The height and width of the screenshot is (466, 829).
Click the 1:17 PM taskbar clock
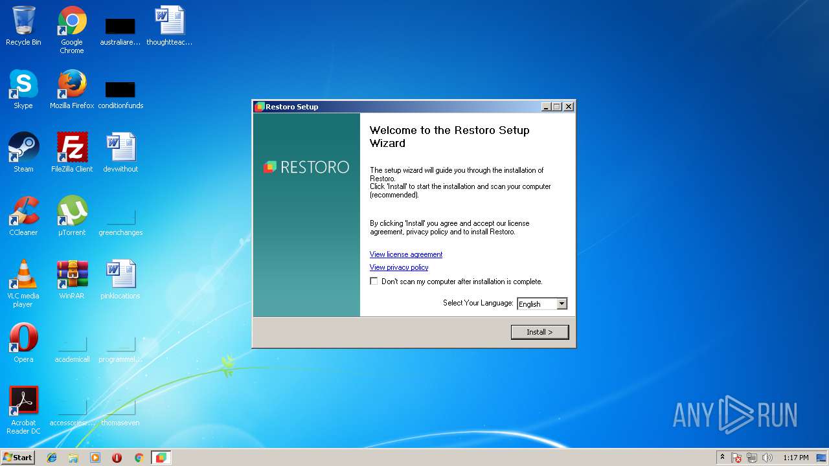click(x=795, y=458)
